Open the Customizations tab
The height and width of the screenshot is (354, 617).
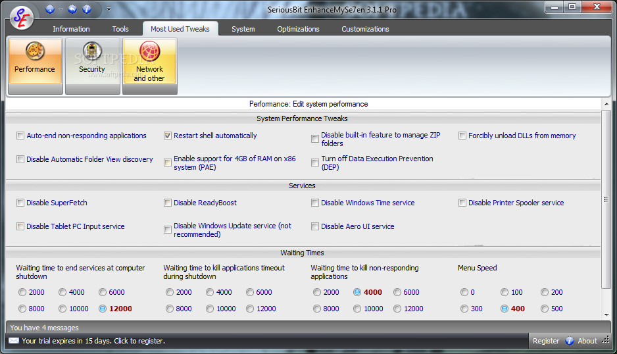[365, 29]
